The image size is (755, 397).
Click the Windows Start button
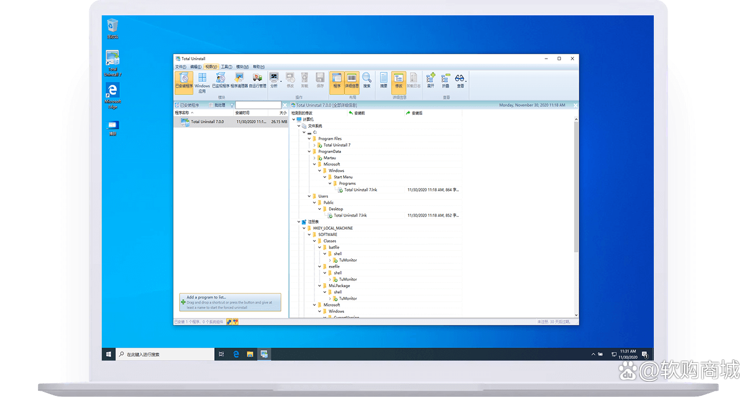coord(109,354)
